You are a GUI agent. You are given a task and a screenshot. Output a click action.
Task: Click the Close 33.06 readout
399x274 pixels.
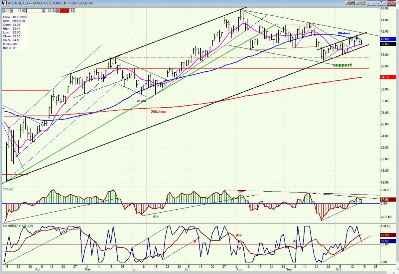coord(12,36)
